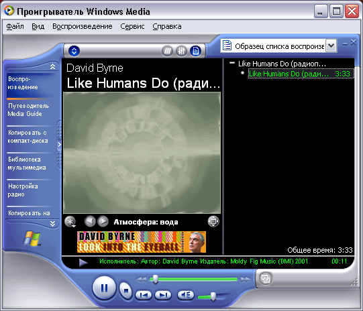This screenshot has height=311, width=363.
Task: Toggle playlist pane with the blue document button
Action: 196,51
